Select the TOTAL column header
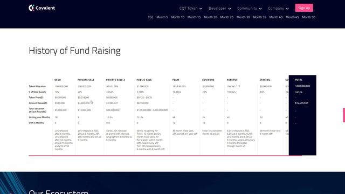This screenshot has height=194, width=345. 299,80
